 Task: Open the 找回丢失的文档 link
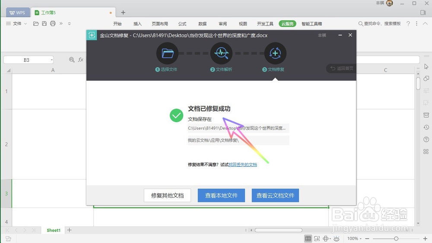[x=243, y=164]
